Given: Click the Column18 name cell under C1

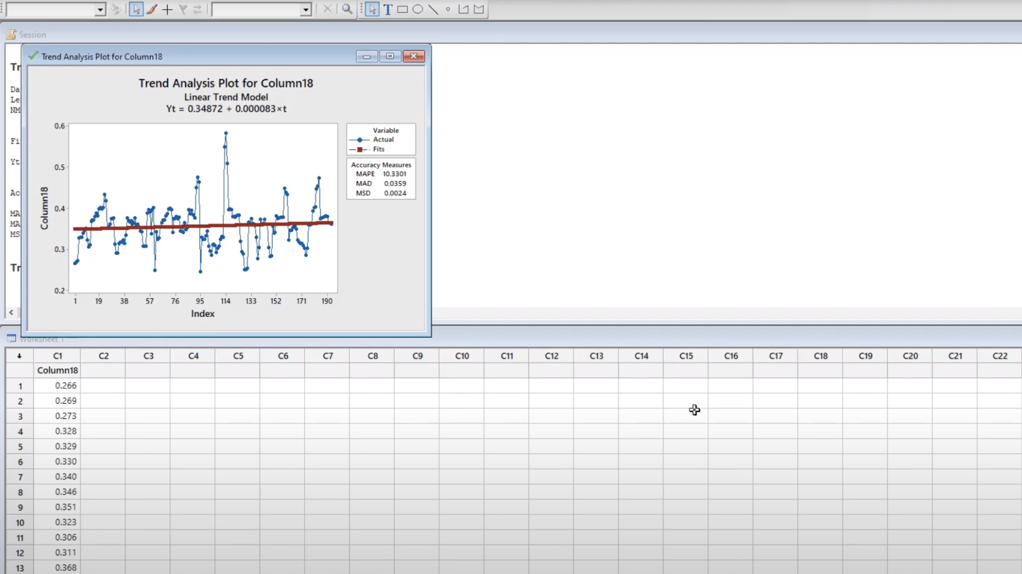Looking at the screenshot, I should (x=58, y=370).
